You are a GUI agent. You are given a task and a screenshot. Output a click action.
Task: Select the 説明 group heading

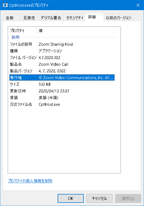coord(15,37)
